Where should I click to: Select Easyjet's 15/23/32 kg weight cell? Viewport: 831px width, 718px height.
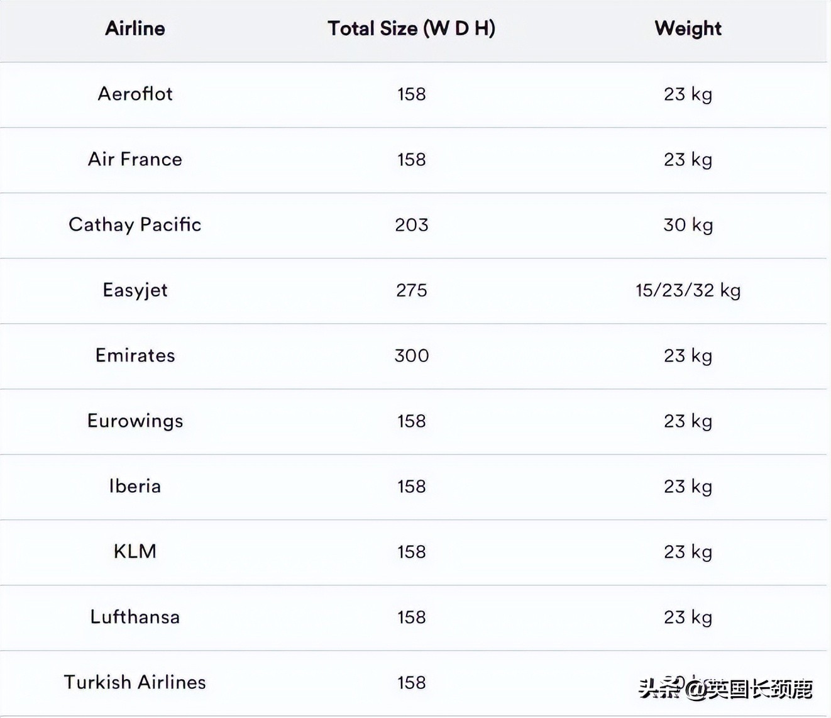click(688, 290)
